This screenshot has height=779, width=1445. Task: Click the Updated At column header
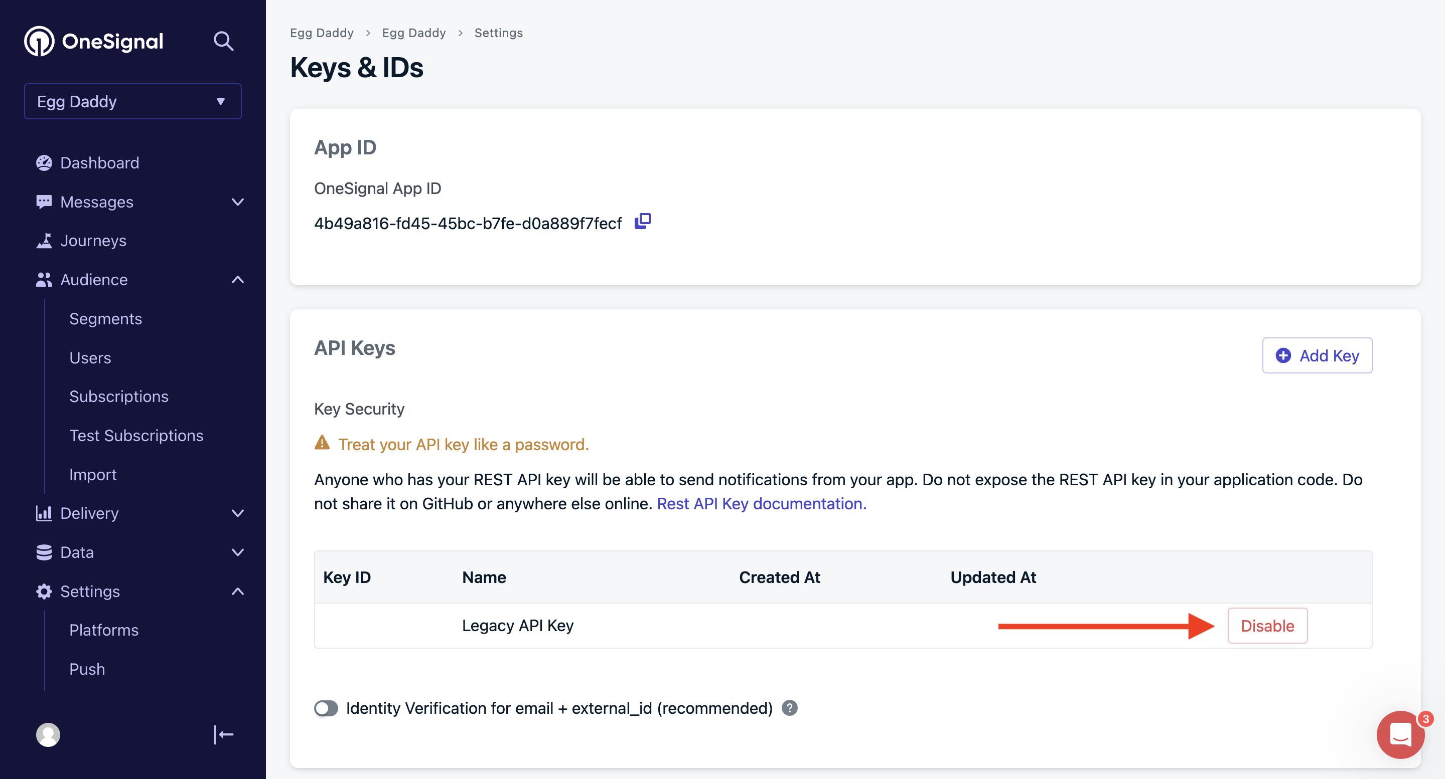pyautogui.click(x=993, y=577)
